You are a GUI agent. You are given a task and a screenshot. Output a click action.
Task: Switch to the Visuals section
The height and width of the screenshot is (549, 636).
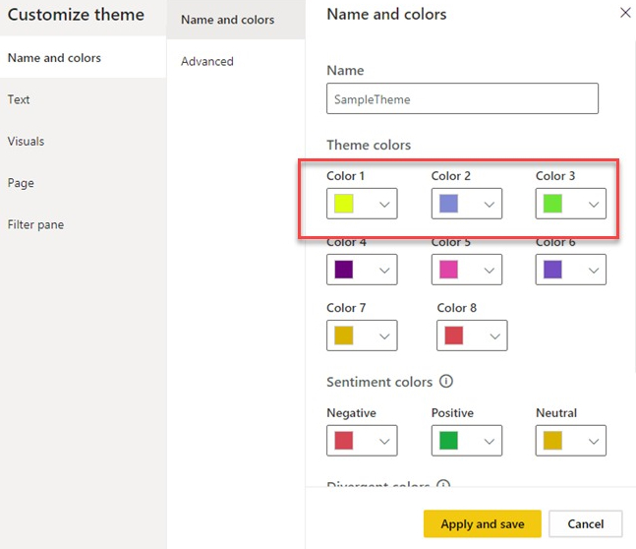coord(26,141)
